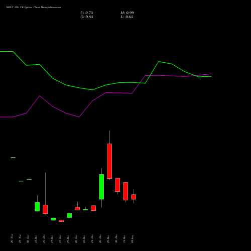The height and width of the screenshot is (251, 251).
Task: Click the red candle above 24 Dec
Action: pyautogui.click(x=93, y=208)
